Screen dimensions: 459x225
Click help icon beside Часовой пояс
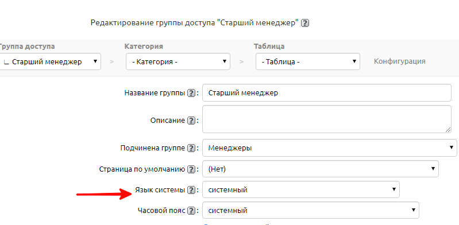coord(191,211)
